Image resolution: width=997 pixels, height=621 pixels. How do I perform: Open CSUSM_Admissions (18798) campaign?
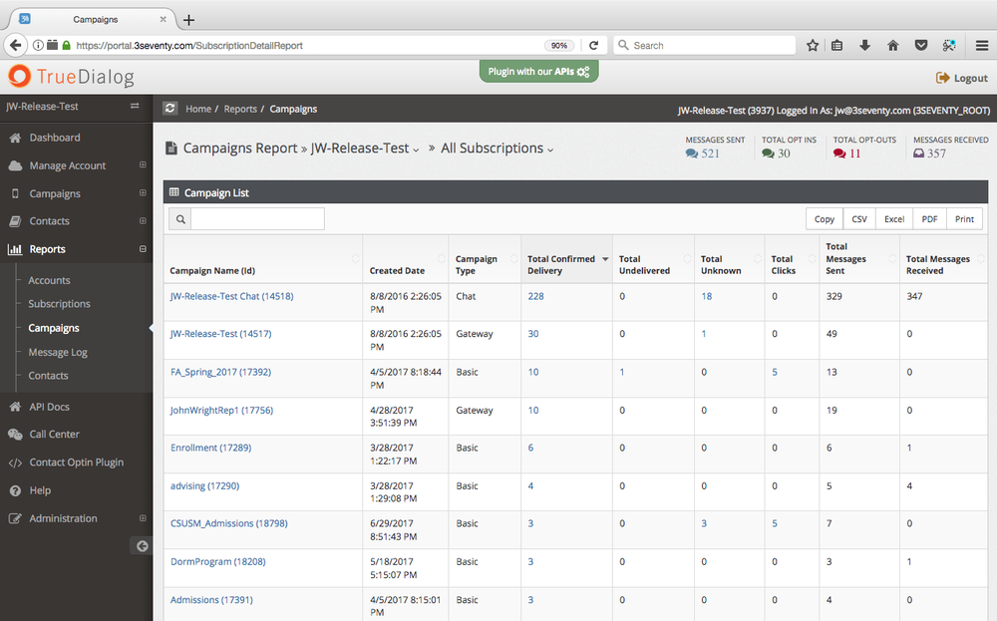point(229,523)
